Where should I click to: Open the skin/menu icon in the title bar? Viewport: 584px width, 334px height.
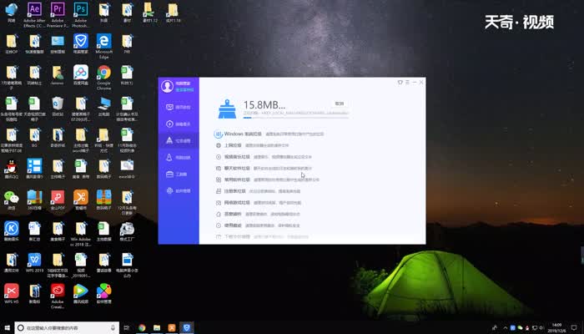tap(400, 82)
